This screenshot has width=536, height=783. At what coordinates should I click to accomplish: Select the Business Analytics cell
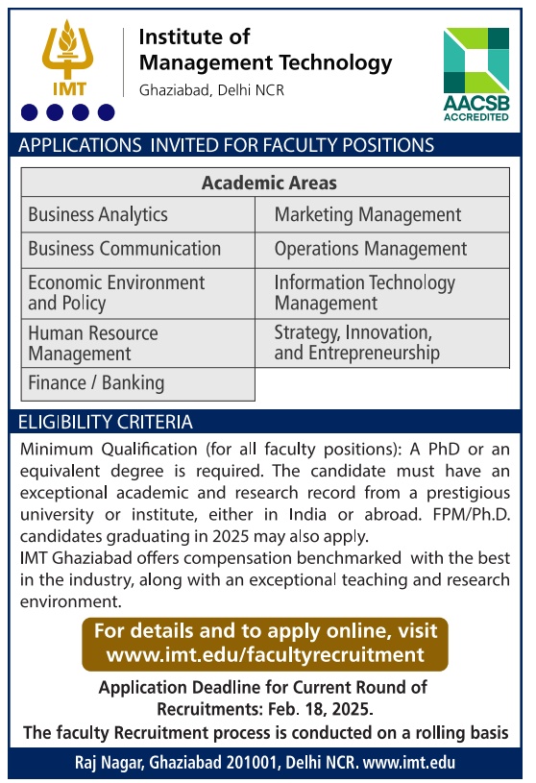coord(138,214)
